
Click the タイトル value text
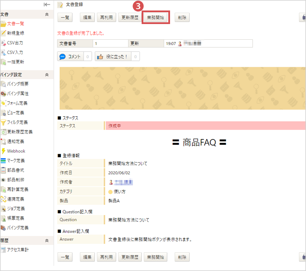coord(128,163)
